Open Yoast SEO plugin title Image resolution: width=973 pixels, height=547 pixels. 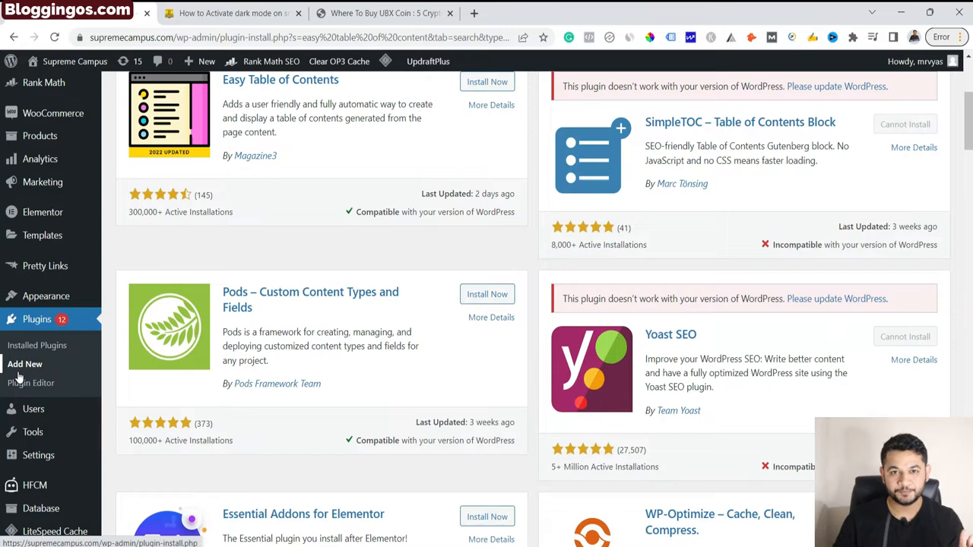tap(670, 334)
